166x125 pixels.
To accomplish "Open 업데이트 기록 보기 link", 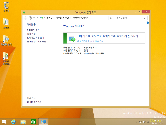I will coord(36,38).
